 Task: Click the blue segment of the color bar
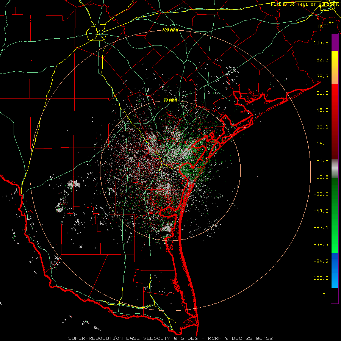point(335,270)
